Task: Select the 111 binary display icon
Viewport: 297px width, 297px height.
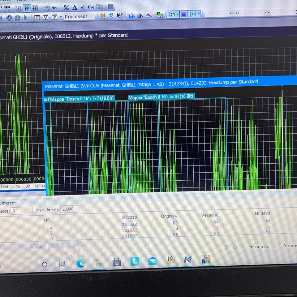Action: click(x=35, y=8)
